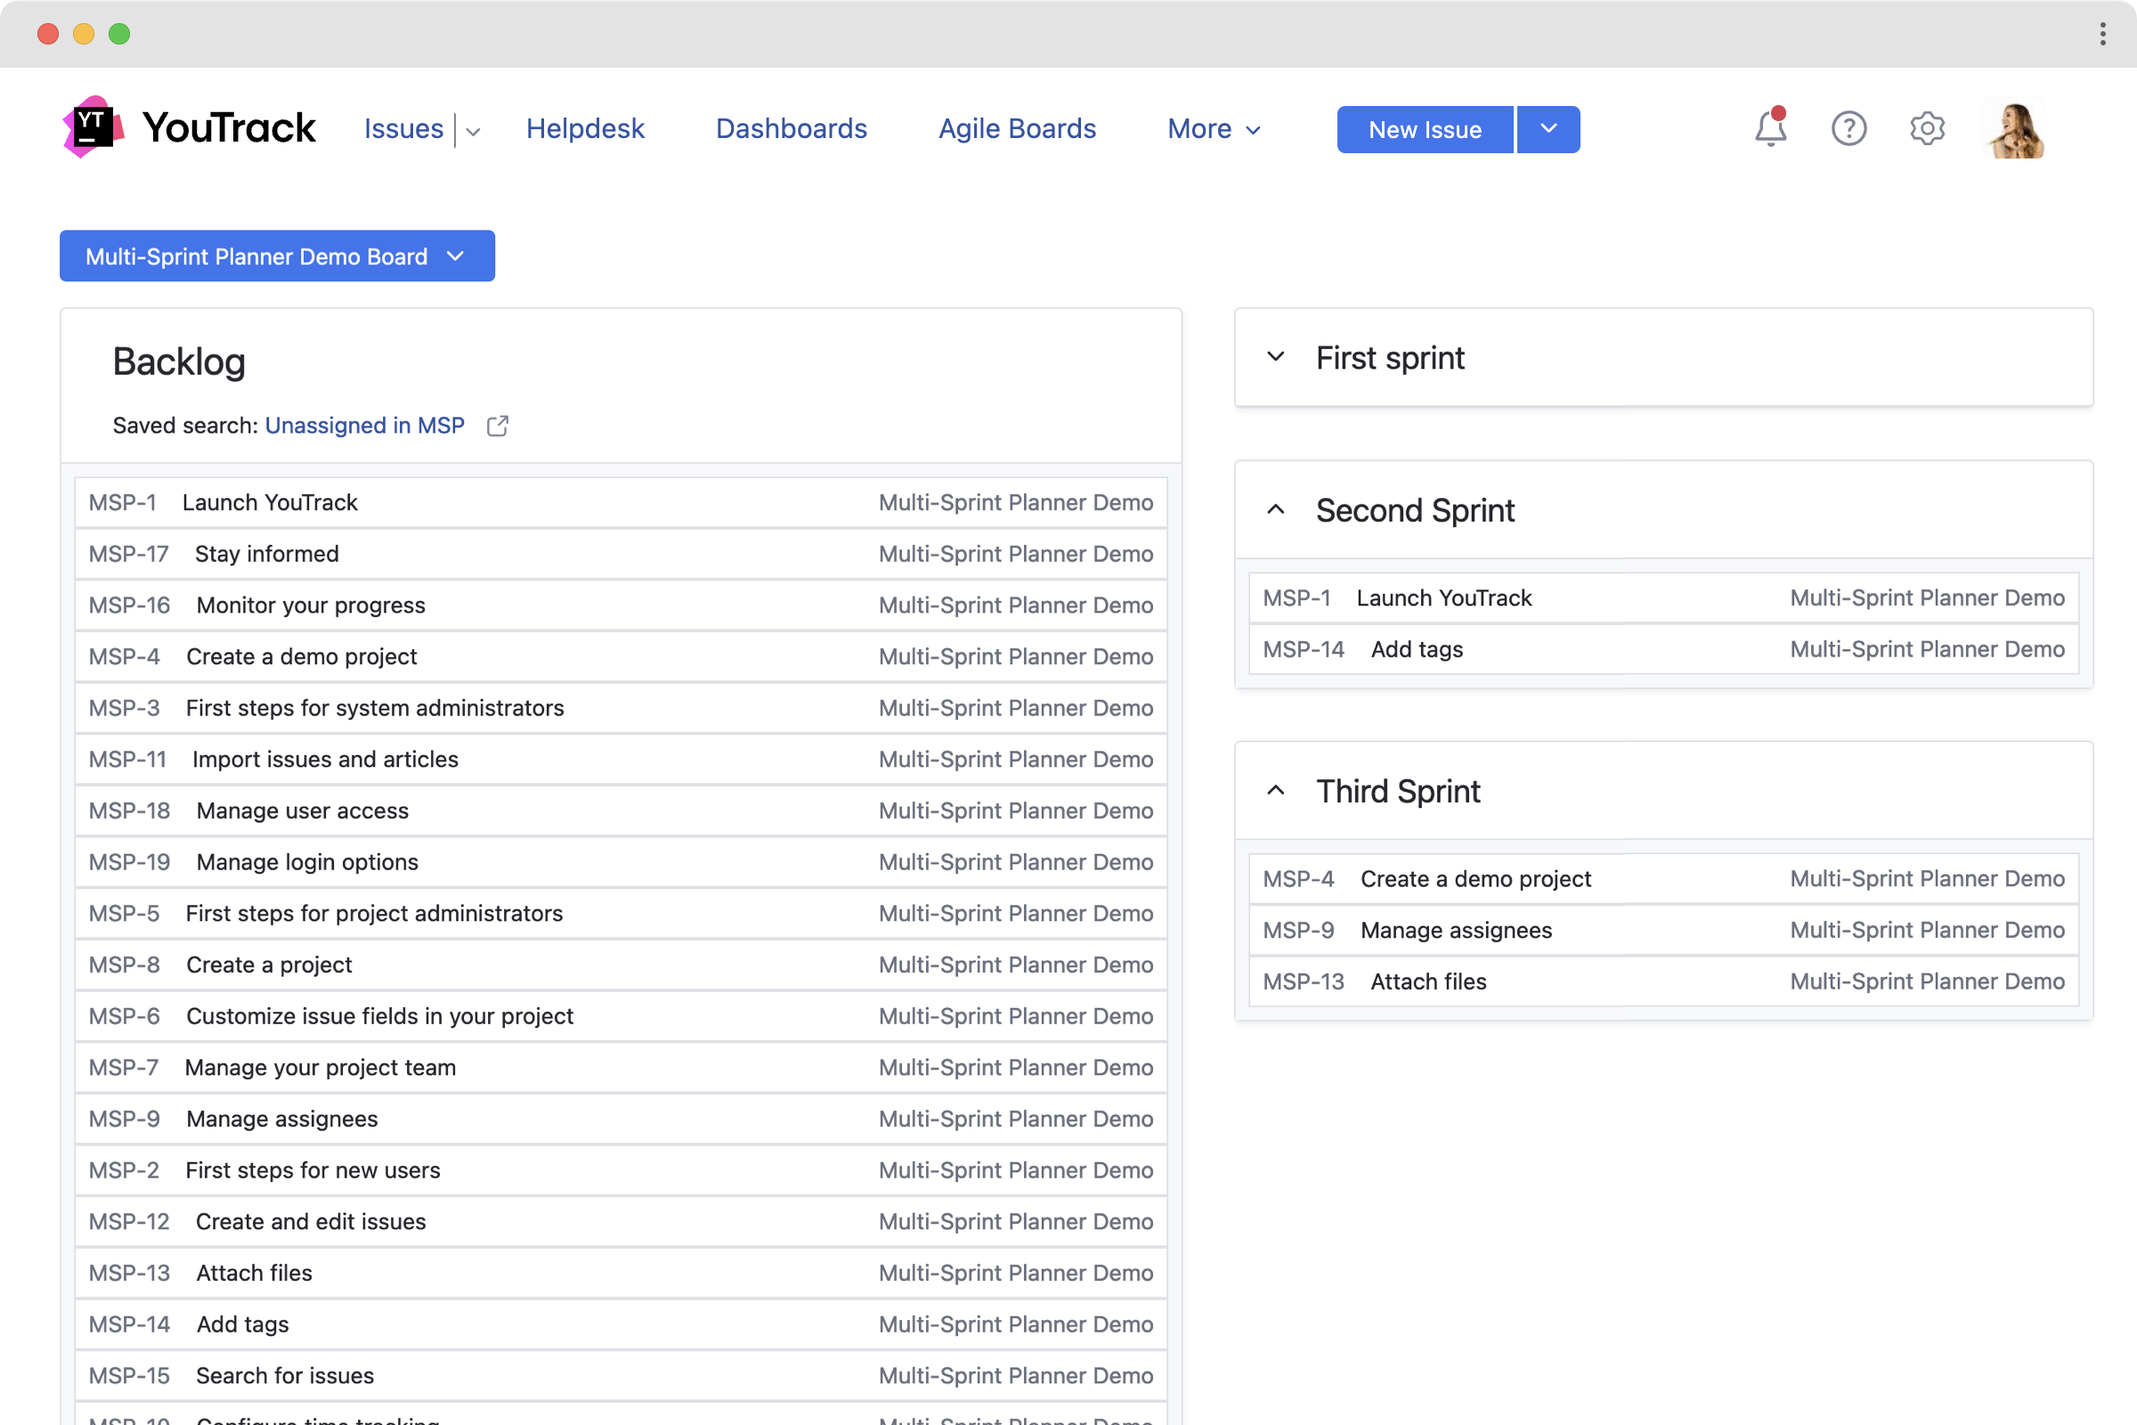Open the notifications bell
Image resolution: width=2137 pixels, height=1425 pixels.
pos(1770,128)
